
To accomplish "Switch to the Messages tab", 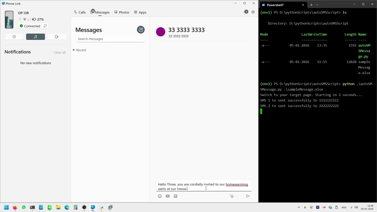I will pos(100,12).
